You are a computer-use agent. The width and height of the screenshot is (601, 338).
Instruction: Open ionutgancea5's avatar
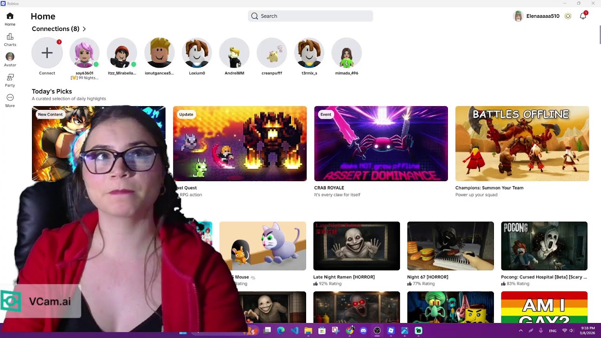coord(159,53)
